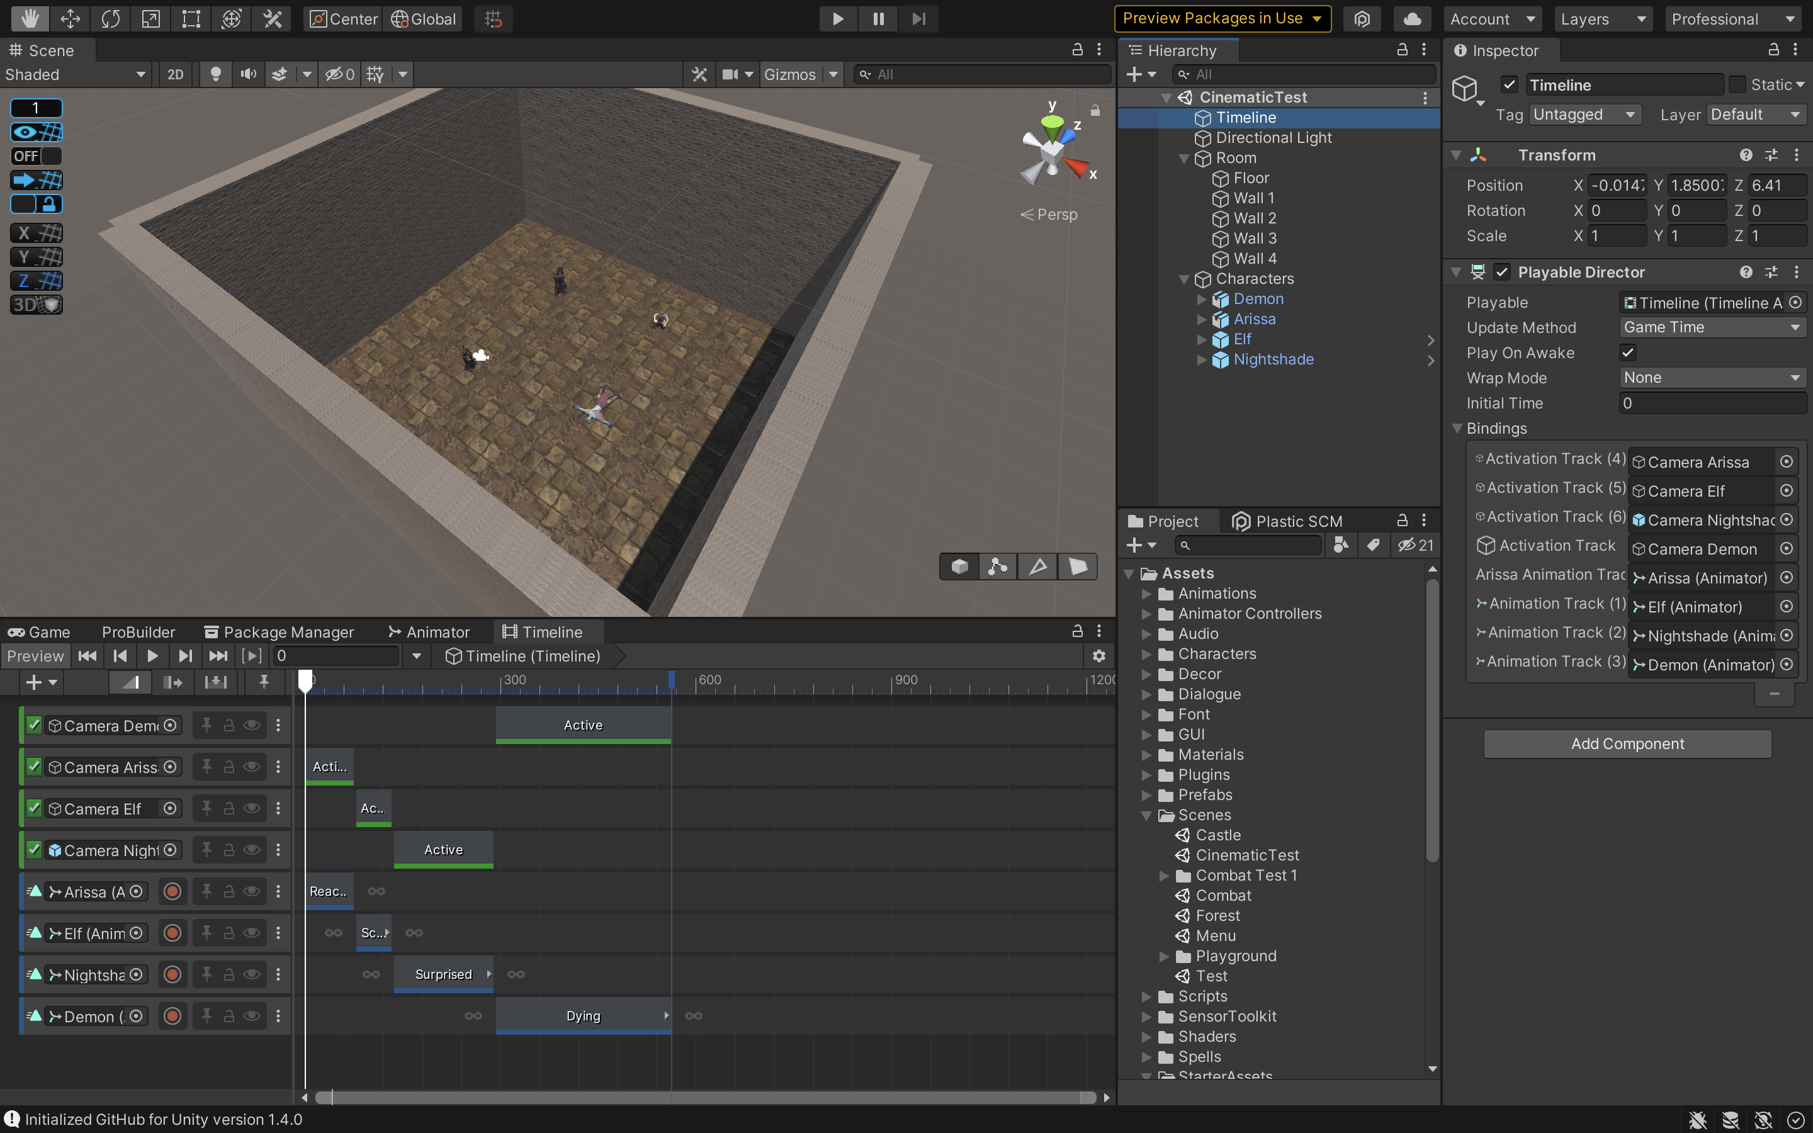Select the Move tool in the toolbar
The width and height of the screenshot is (1813, 1133).
coord(70,19)
